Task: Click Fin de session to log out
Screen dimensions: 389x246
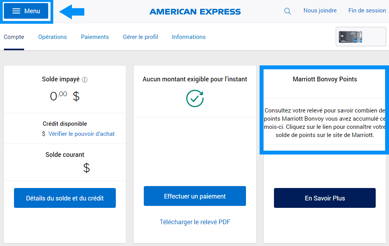Action: 367,11
